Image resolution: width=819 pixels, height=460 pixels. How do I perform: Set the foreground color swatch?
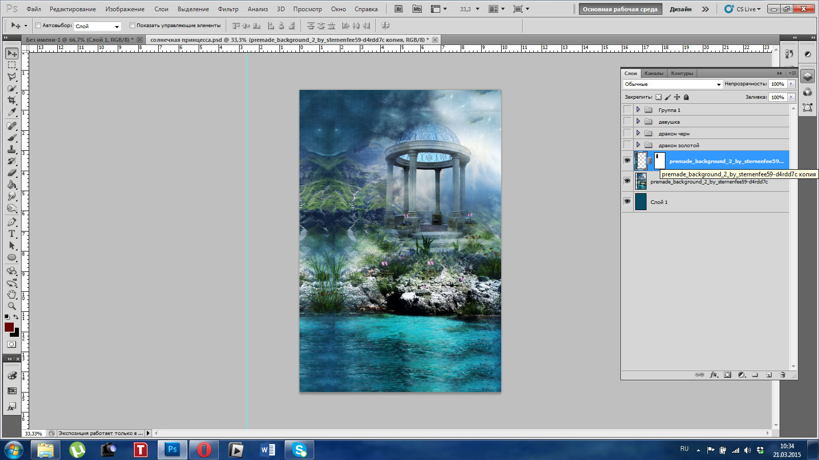(x=9, y=327)
